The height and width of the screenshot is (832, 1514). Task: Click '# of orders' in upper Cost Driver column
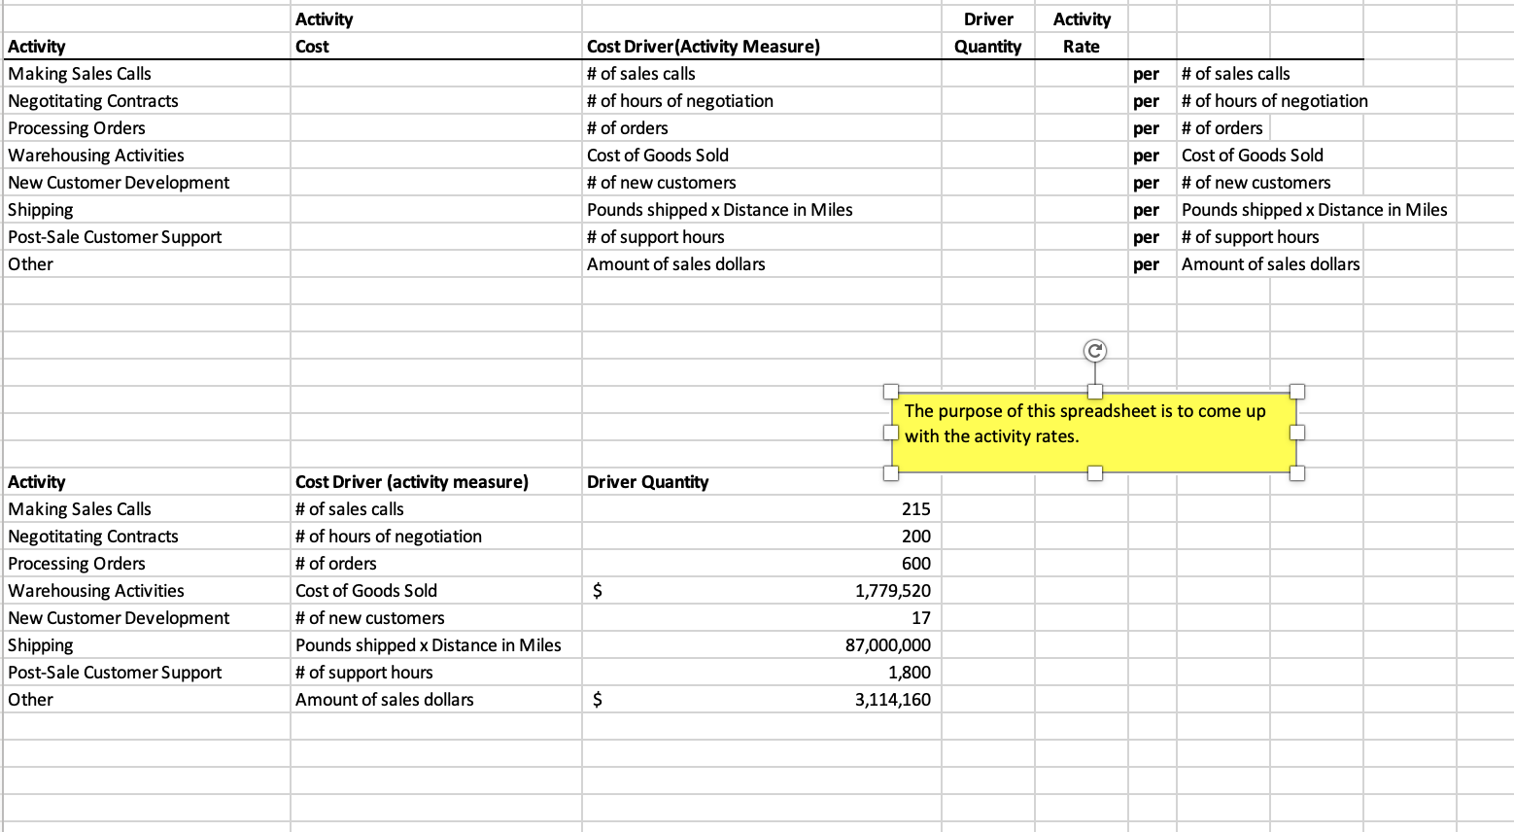(628, 127)
